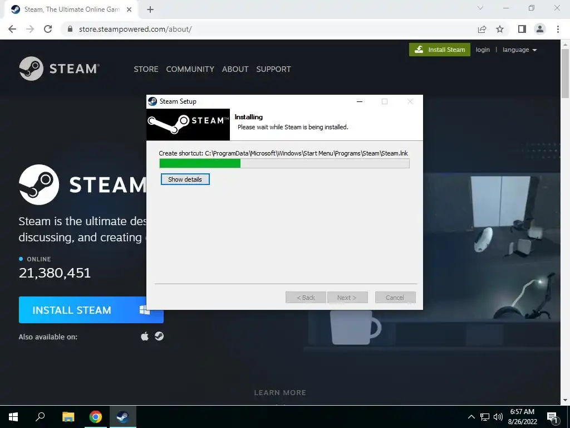This screenshot has height=428, width=570.
Task: Click the Cancel button in Steam Setup
Action: [395, 298]
